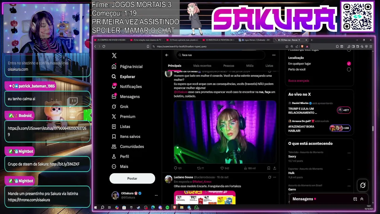Open OiSakura account profile avatar
Viewport: 380px width, 214px height.
[115, 195]
